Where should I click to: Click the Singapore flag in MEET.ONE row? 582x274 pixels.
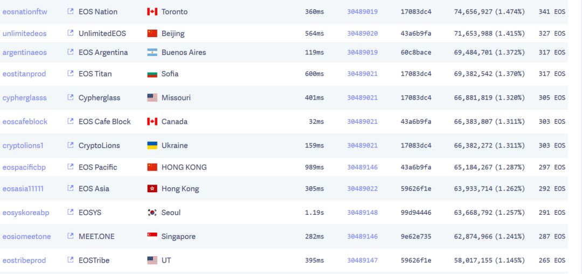(x=152, y=236)
